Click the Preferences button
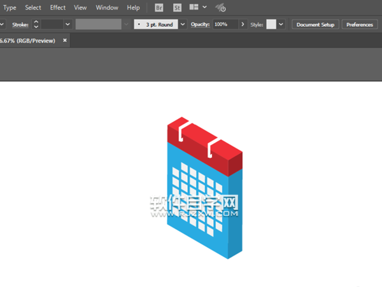The image size is (382, 287). point(360,24)
